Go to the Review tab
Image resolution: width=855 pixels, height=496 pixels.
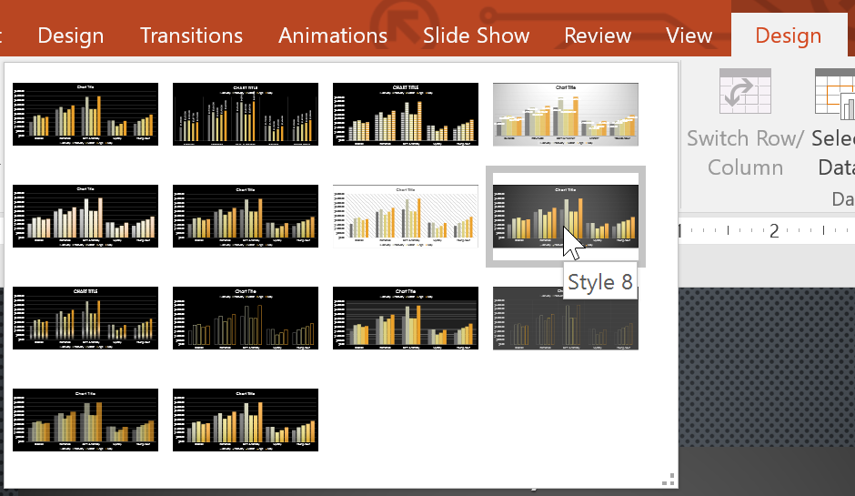pos(598,35)
